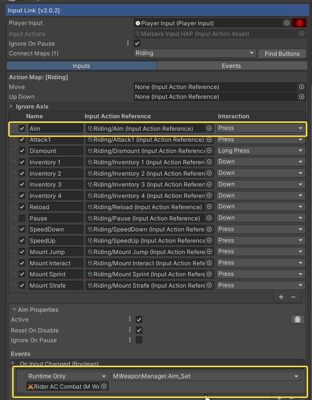Open object picker for Rider AC Combat object
The width and height of the screenshot is (312, 400).
(104, 387)
